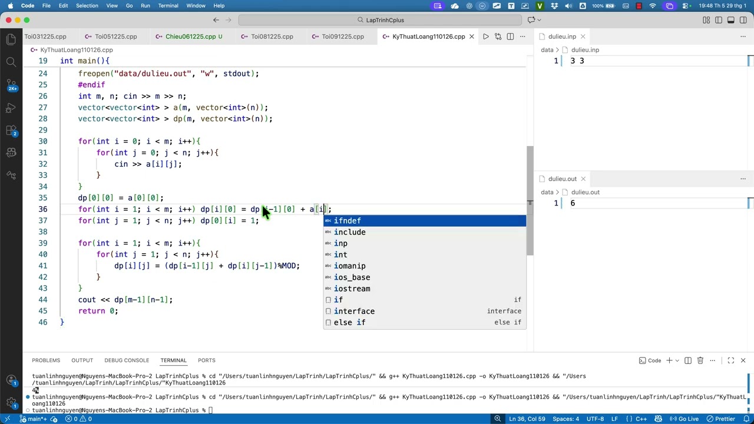Viewport: 754px width, 424px height.
Task: Open the Search view in activity bar
Action: (11, 62)
